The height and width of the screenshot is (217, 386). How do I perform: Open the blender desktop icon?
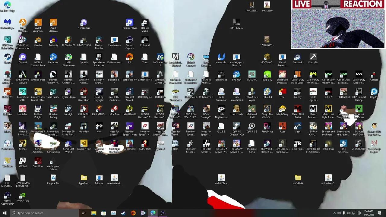pos(38,42)
